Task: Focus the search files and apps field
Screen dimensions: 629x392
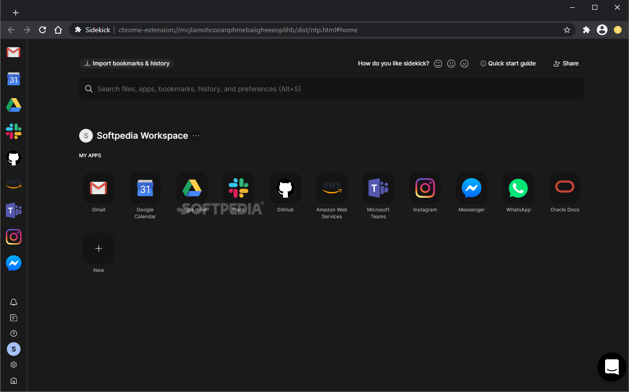Action: (332, 89)
